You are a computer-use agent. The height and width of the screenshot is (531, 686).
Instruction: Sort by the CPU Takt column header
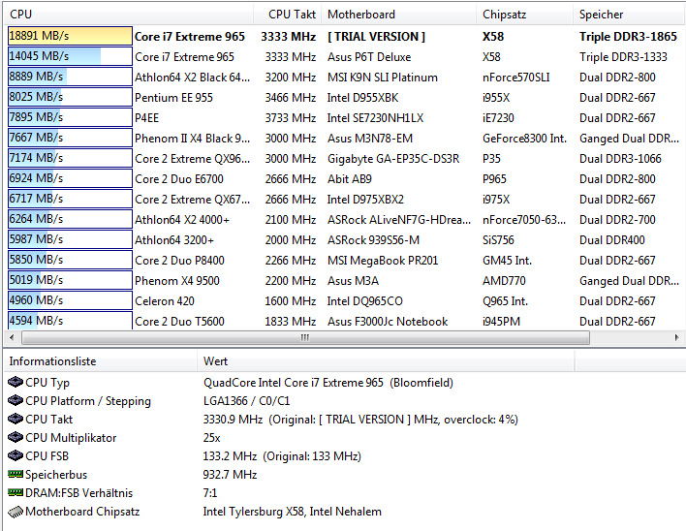pyautogui.click(x=288, y=15)
